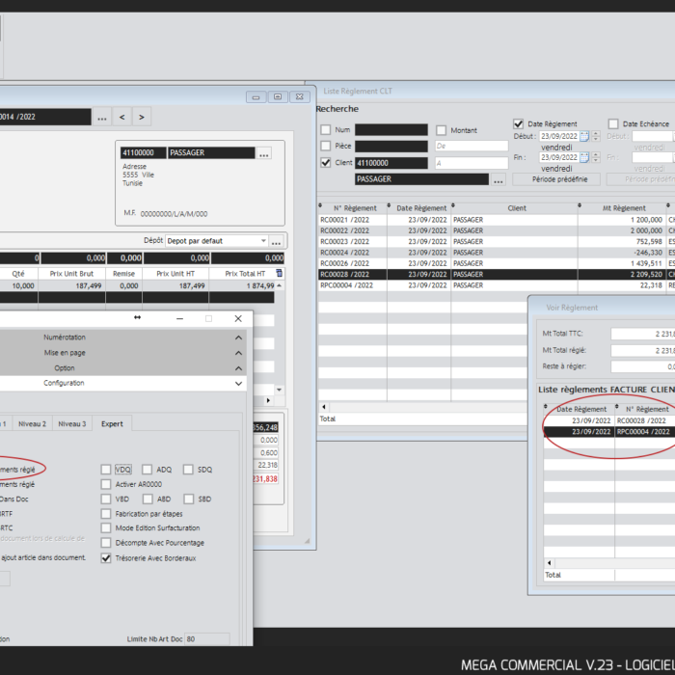Screen dimensions: 675x675
Task: Click the sort handle on Mt Règlement column
Action: point(580,205)
